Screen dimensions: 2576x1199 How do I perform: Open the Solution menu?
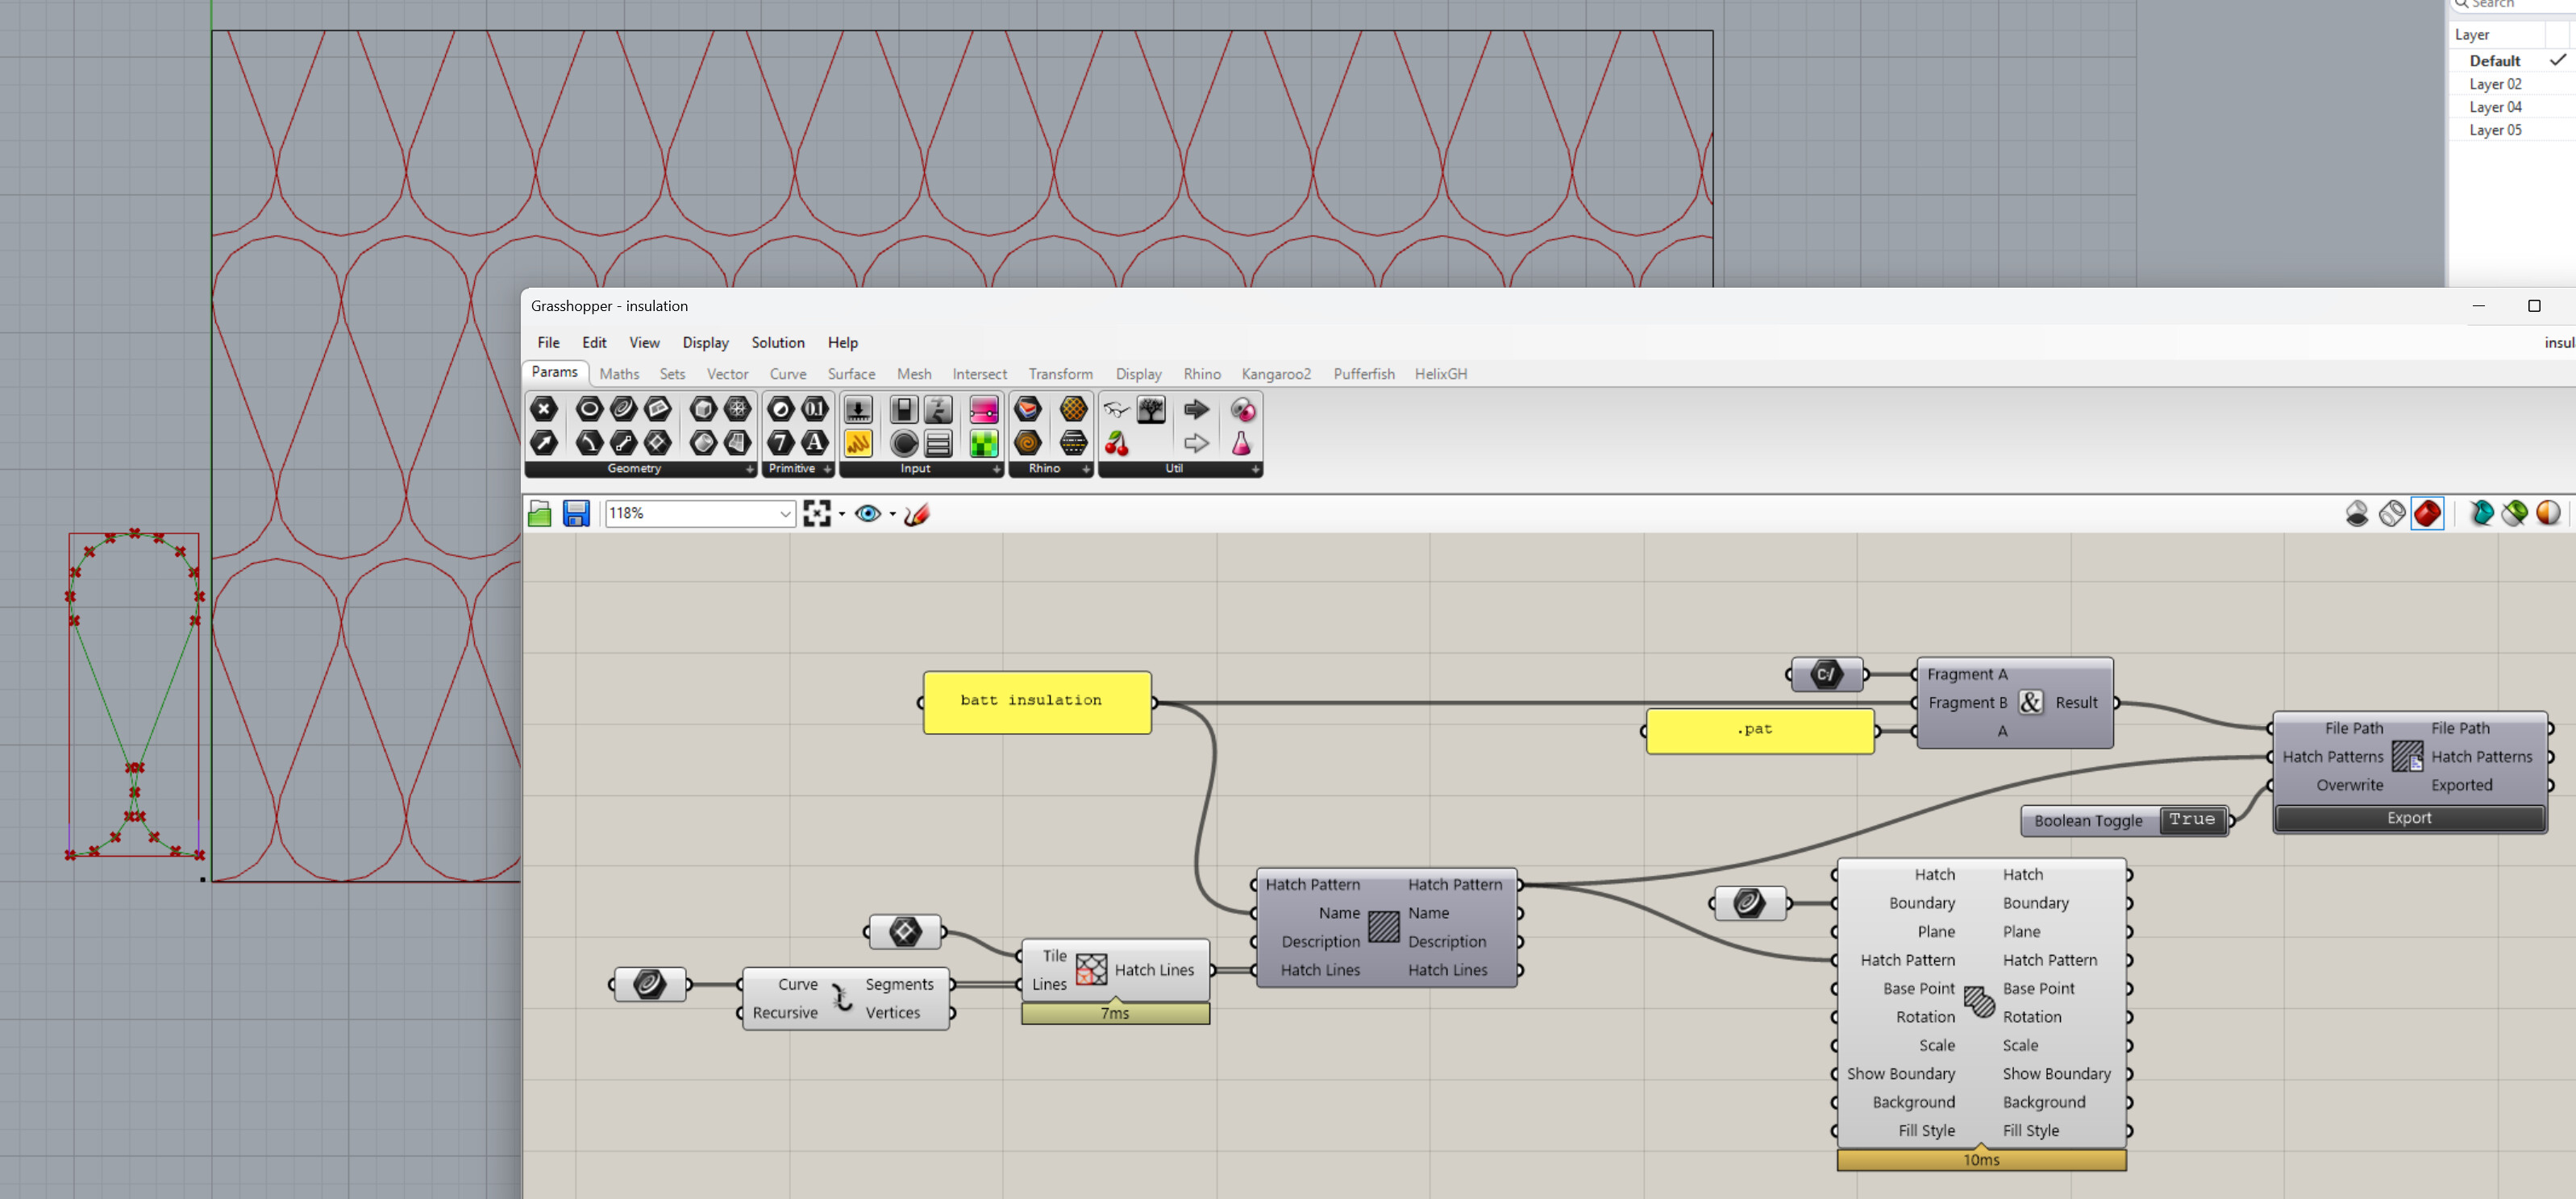(777, 342)
